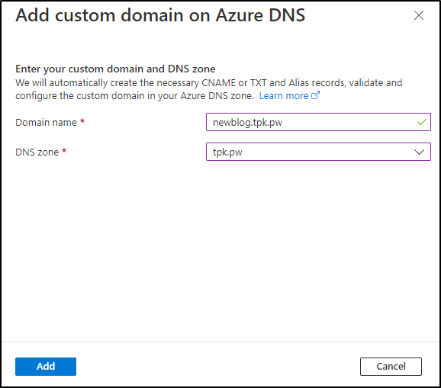Close the Add custom domain panel

coord(419,15)
